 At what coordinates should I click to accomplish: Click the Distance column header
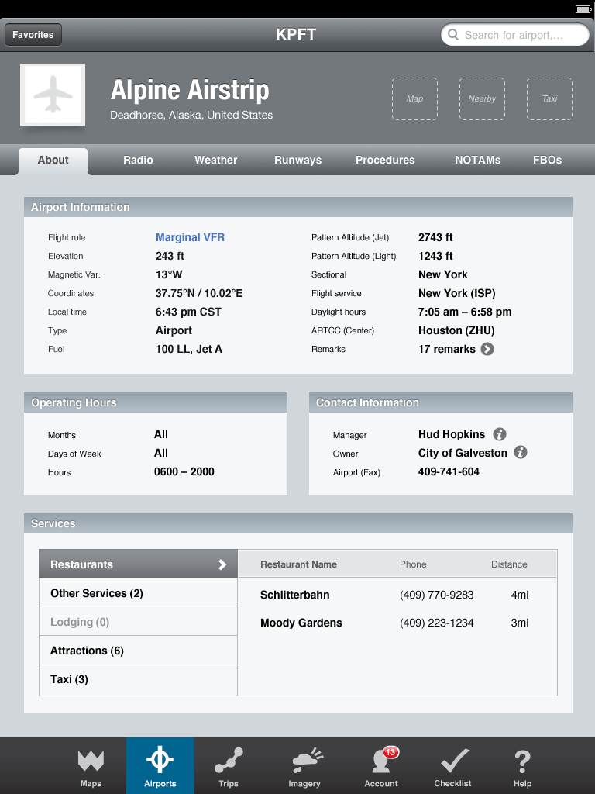coord(509,564)
